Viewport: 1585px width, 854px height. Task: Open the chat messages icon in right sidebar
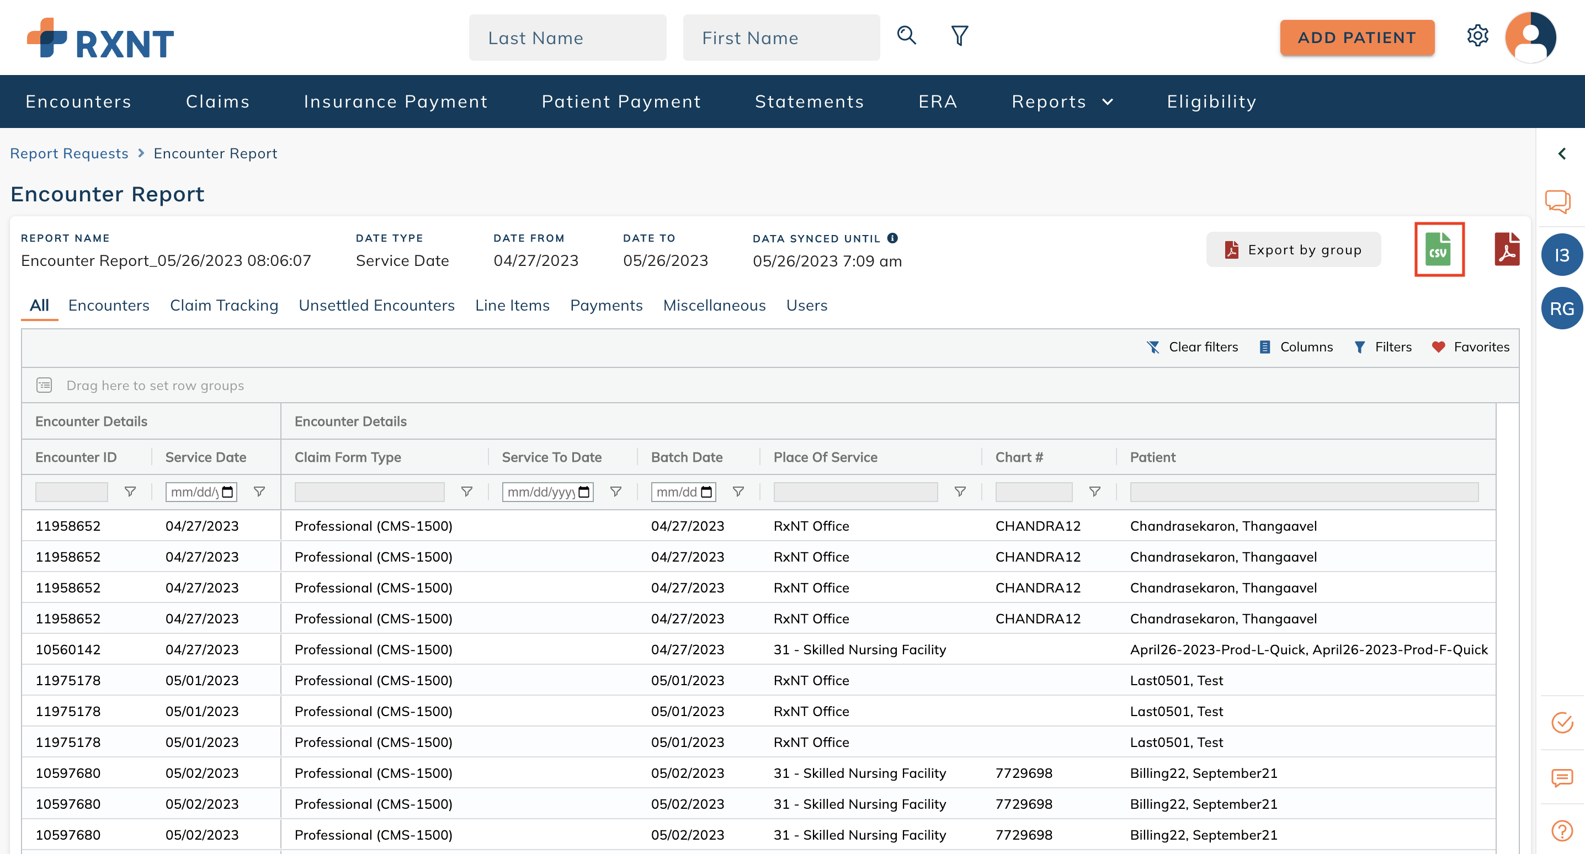pos(1558,201)
